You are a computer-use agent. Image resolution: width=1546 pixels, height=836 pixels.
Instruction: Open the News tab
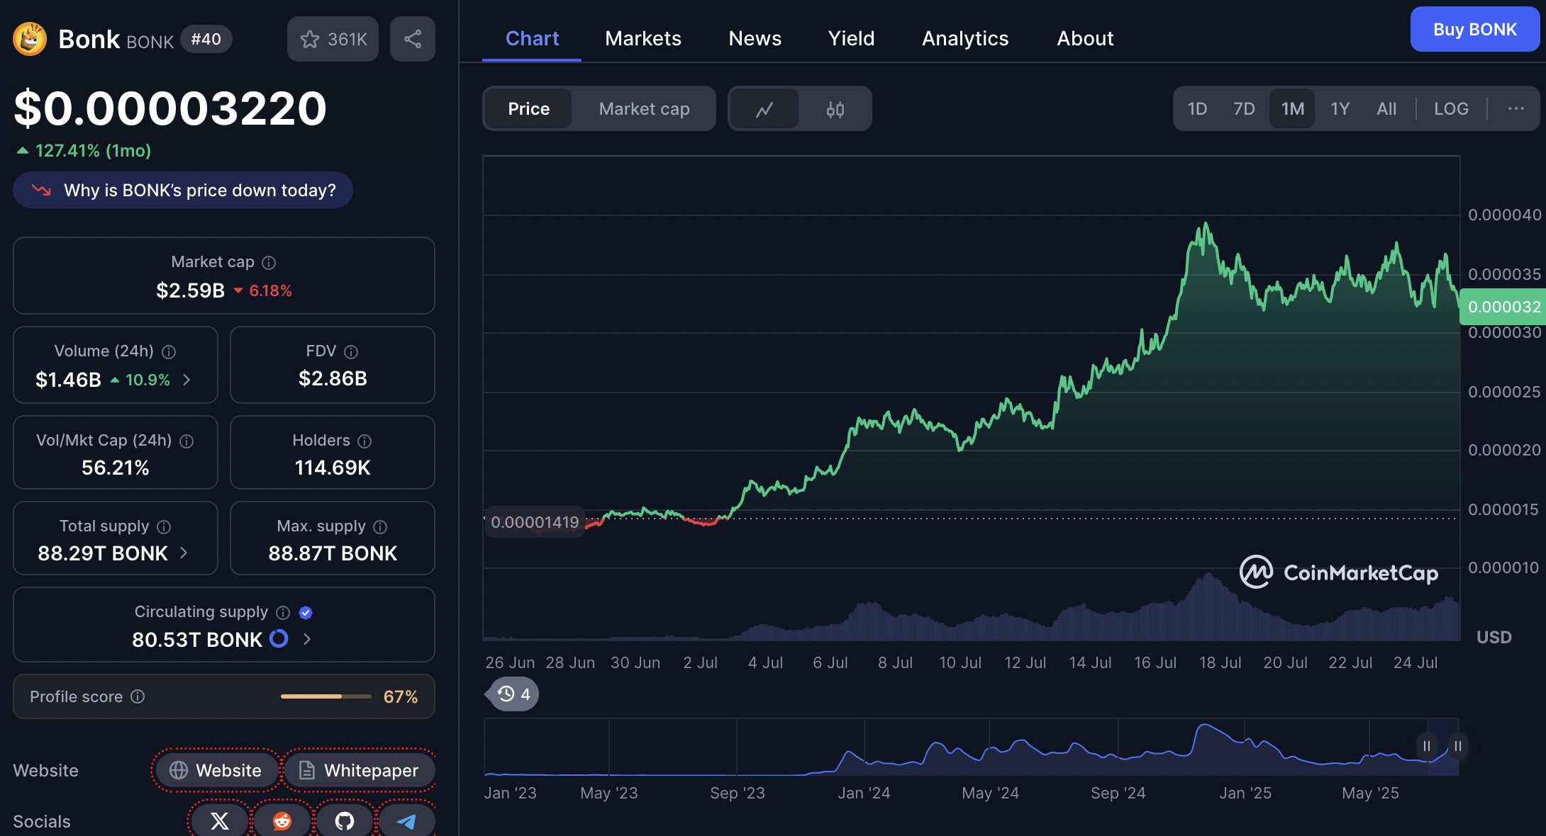[x=755, y=38]
